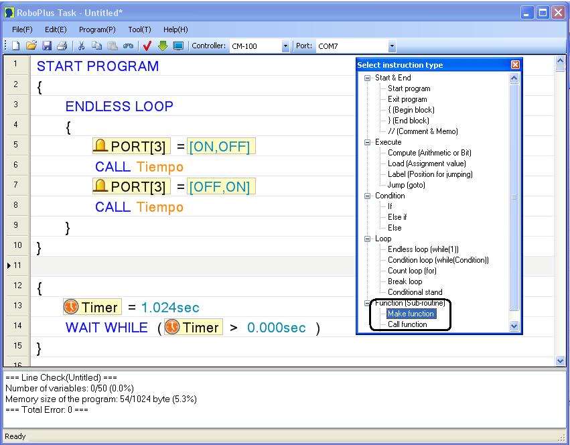Click the [ON,OFF] value on line 5
Viewport: 570px width, 445px height.
[221, 146]
